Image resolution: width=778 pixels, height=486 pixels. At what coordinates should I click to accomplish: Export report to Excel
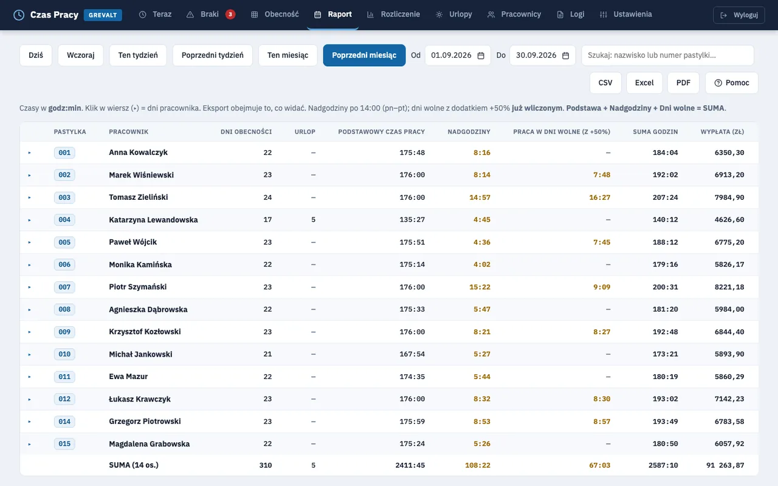644,83
